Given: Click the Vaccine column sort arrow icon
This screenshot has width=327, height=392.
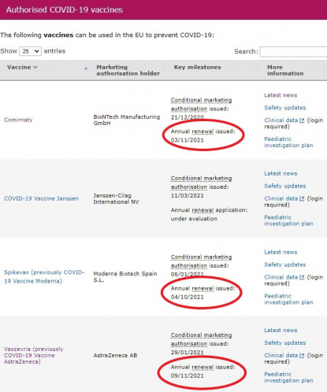Looking at the screenshot, I should click(86, 68).
